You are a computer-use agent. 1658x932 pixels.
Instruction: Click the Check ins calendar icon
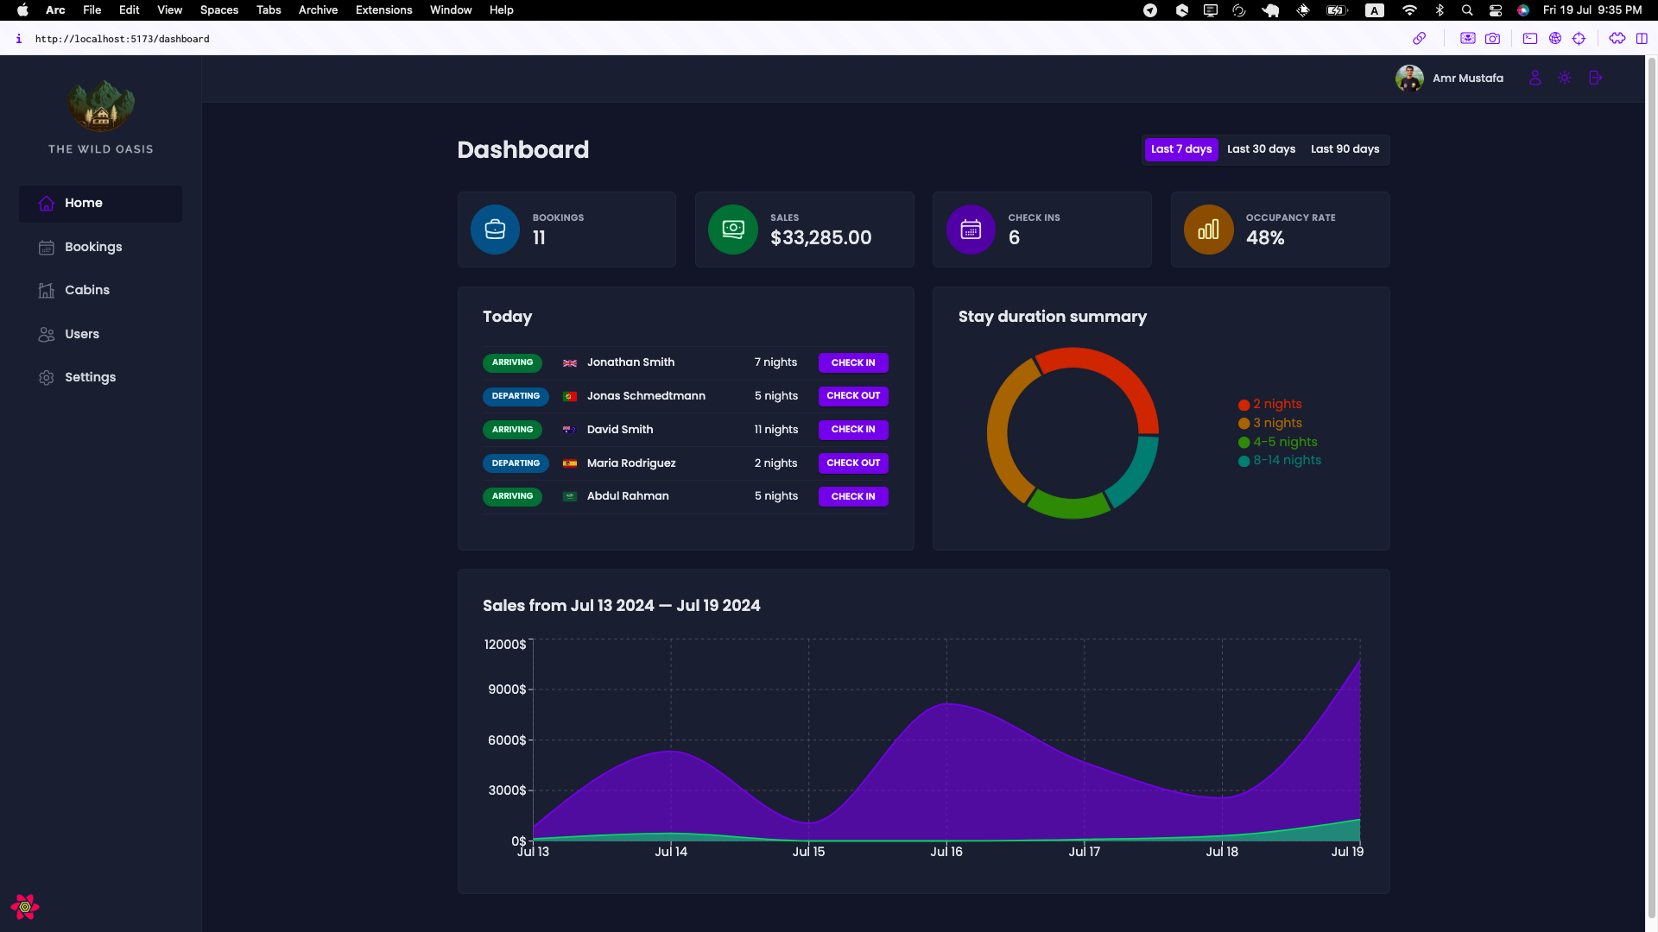[x=971, y=230]
